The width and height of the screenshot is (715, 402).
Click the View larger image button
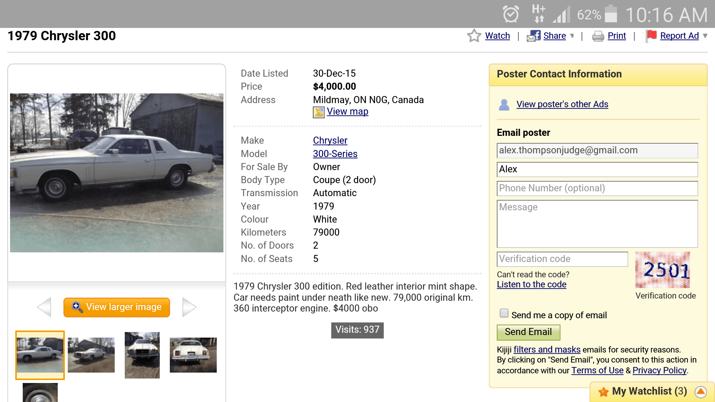point(117,307)
